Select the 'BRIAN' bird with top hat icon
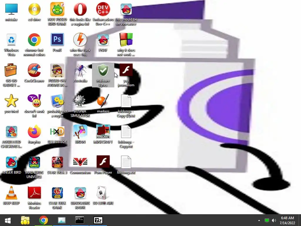This screenshot has height=226, width=301. coord(80,132)
